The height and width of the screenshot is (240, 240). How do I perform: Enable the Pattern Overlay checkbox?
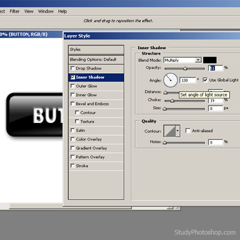click(73, 157)
